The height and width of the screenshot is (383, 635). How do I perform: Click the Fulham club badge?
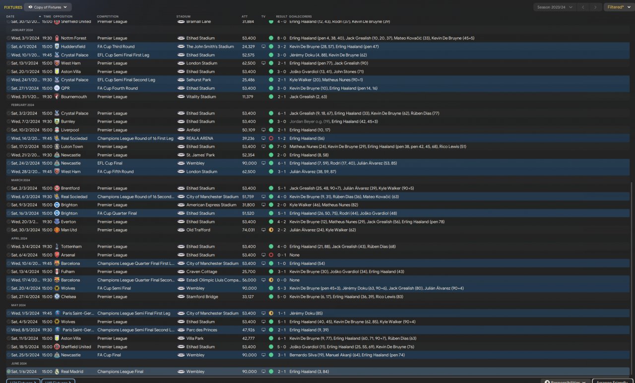pyautogui.click(x=57, y=272)
